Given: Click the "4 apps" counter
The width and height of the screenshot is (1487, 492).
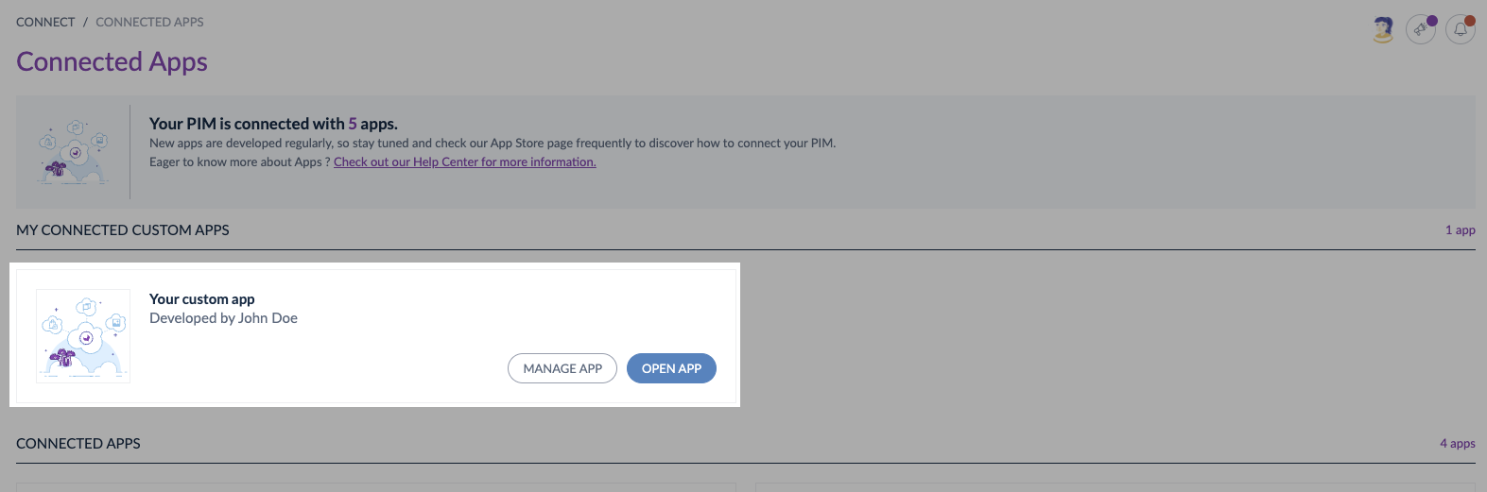Looking at the screenshot, I should 1457,444.
